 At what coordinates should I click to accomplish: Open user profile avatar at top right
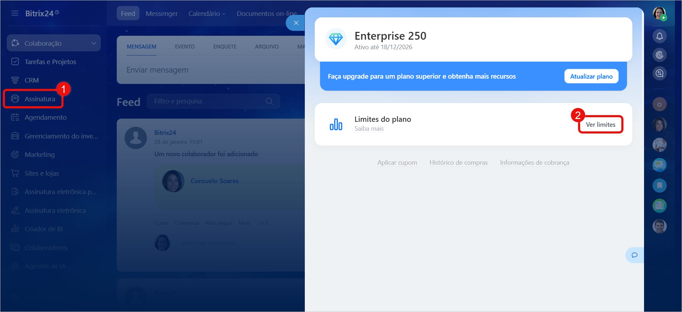coord(659,13)
